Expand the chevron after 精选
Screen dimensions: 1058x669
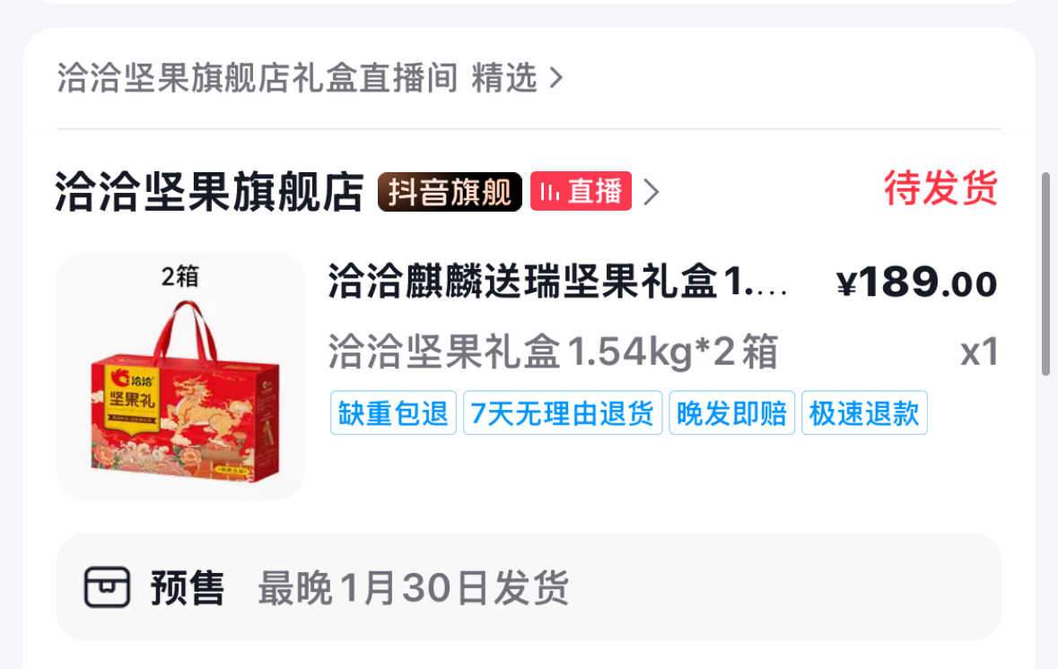point(556,78)
